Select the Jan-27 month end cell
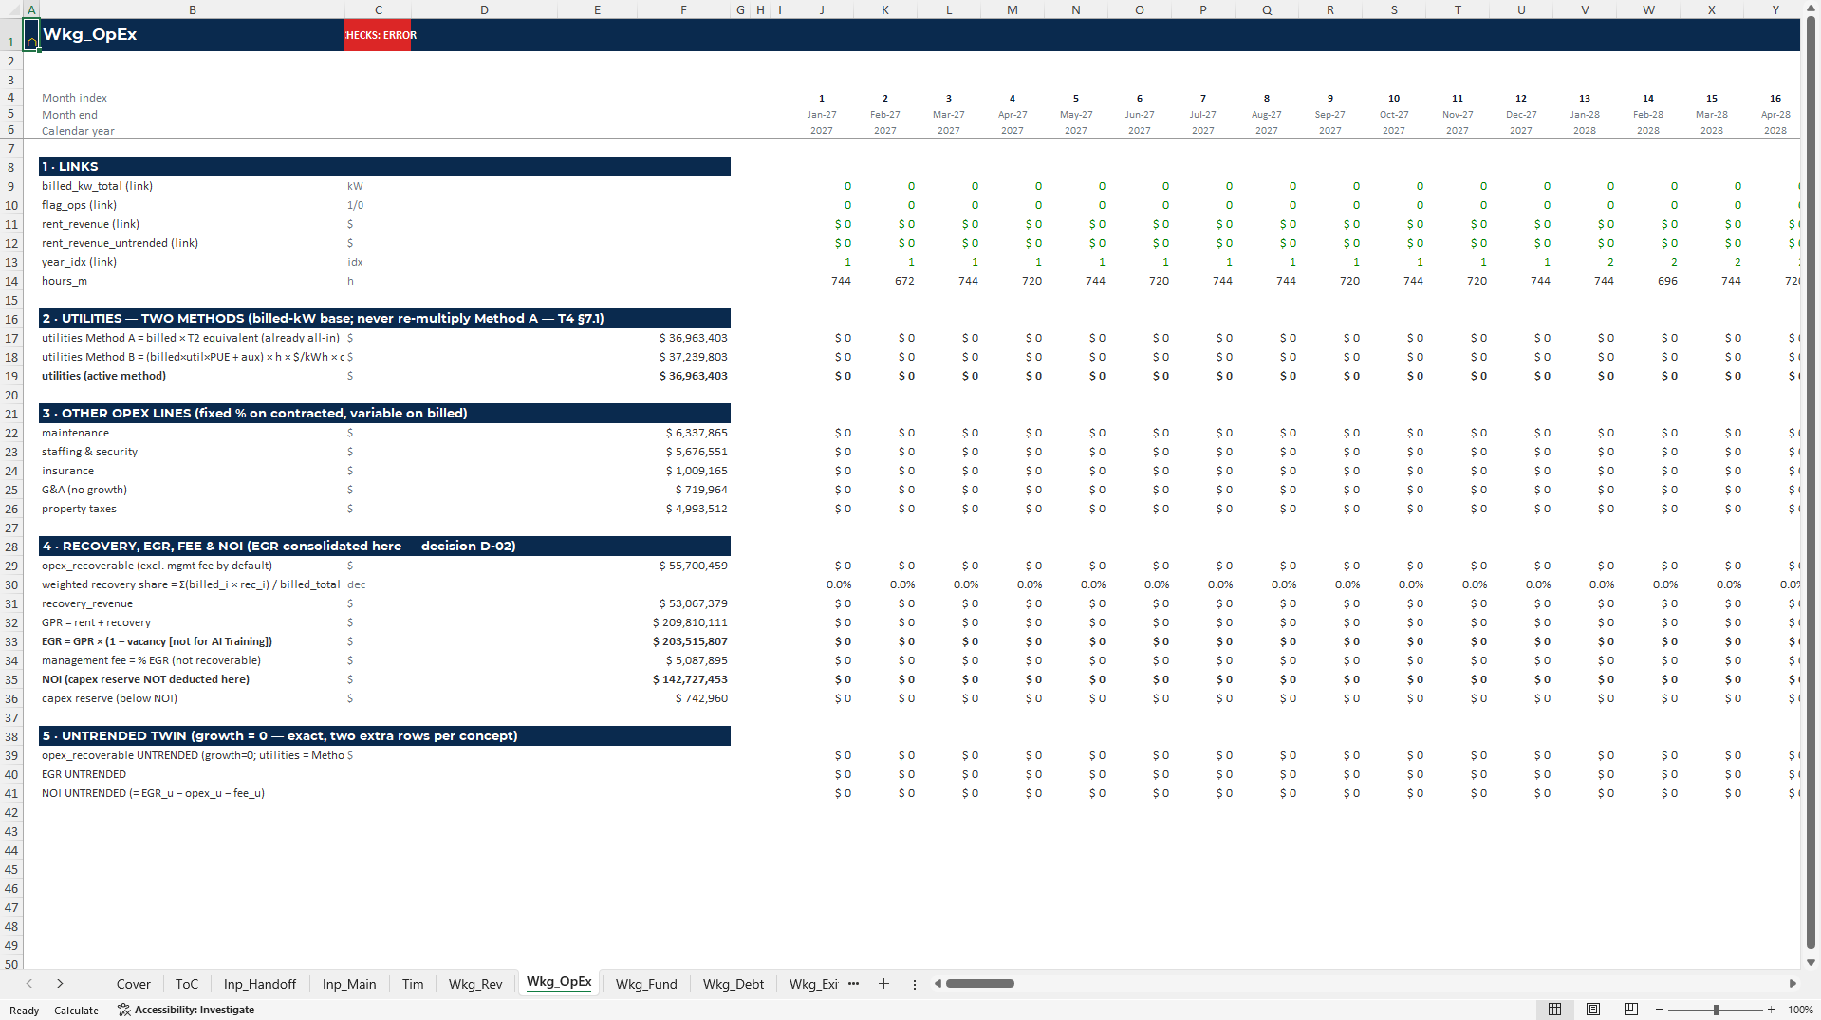This screenshot has height=1020, width=1821. (x=822, y=115)
